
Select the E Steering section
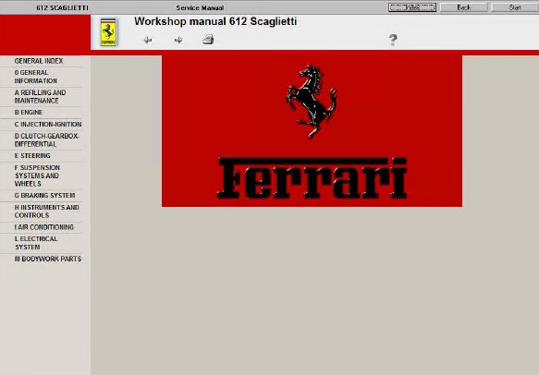pos(32,156)
